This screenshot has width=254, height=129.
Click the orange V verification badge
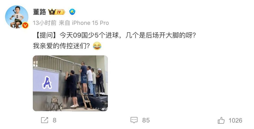point(25,25)
